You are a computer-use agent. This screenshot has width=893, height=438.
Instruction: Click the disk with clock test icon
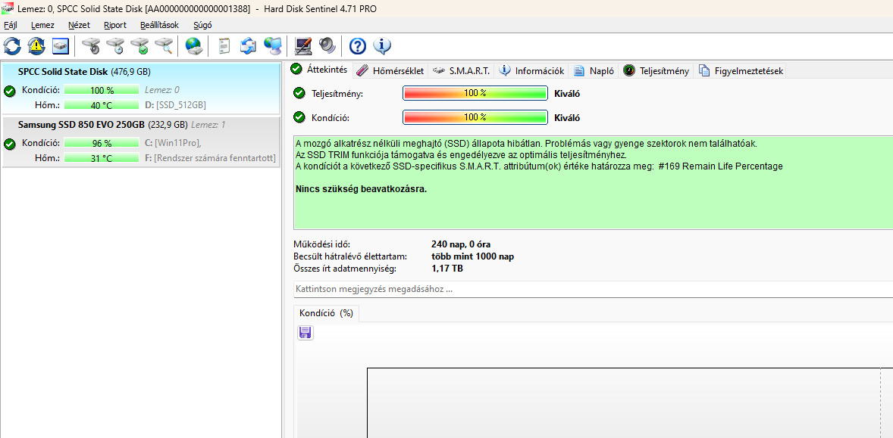[x=115, y=45]
